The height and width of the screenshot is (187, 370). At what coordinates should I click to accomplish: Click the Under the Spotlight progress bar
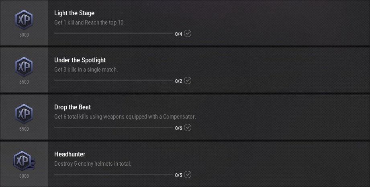coord(113,80)
